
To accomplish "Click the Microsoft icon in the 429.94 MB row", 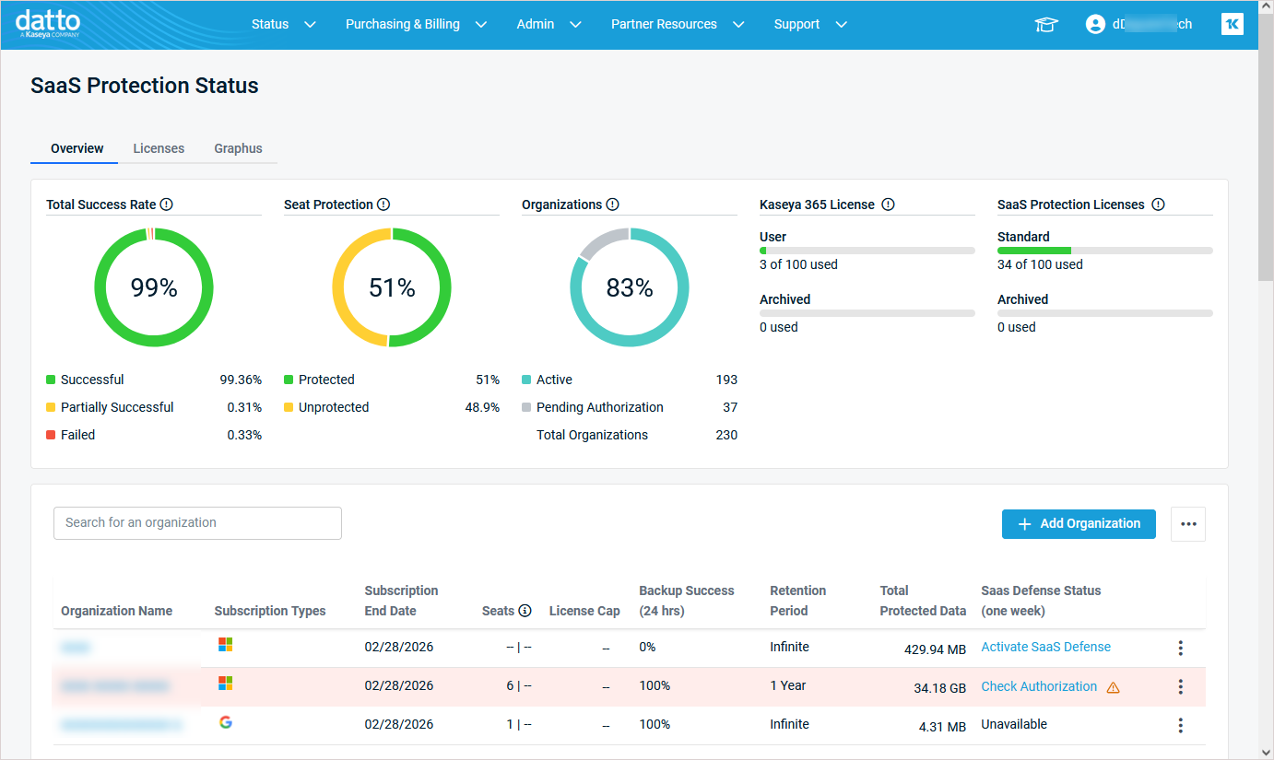I will pos(225,645).
